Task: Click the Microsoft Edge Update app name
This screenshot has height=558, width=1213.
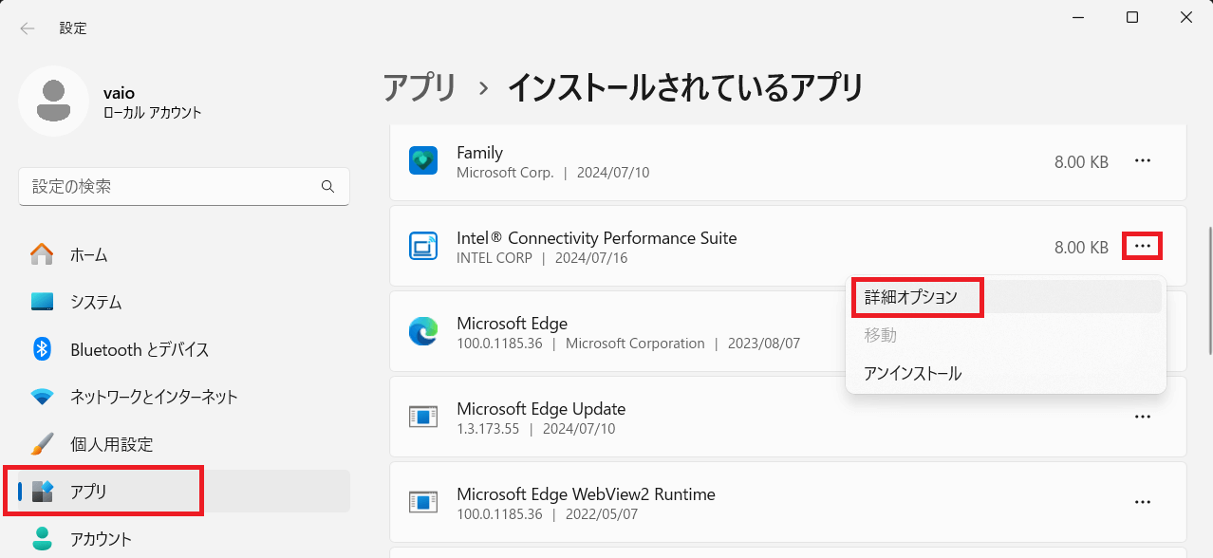Action: click(541, 409)
